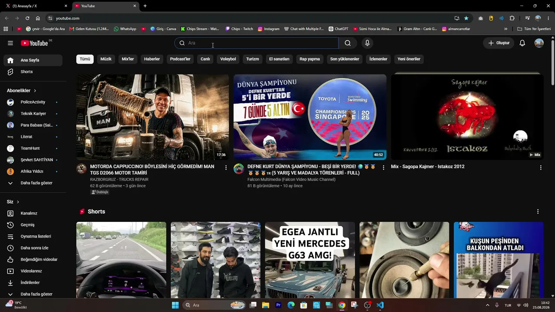
Task: Select the Rap yapma filter chip
Action: 310,59
